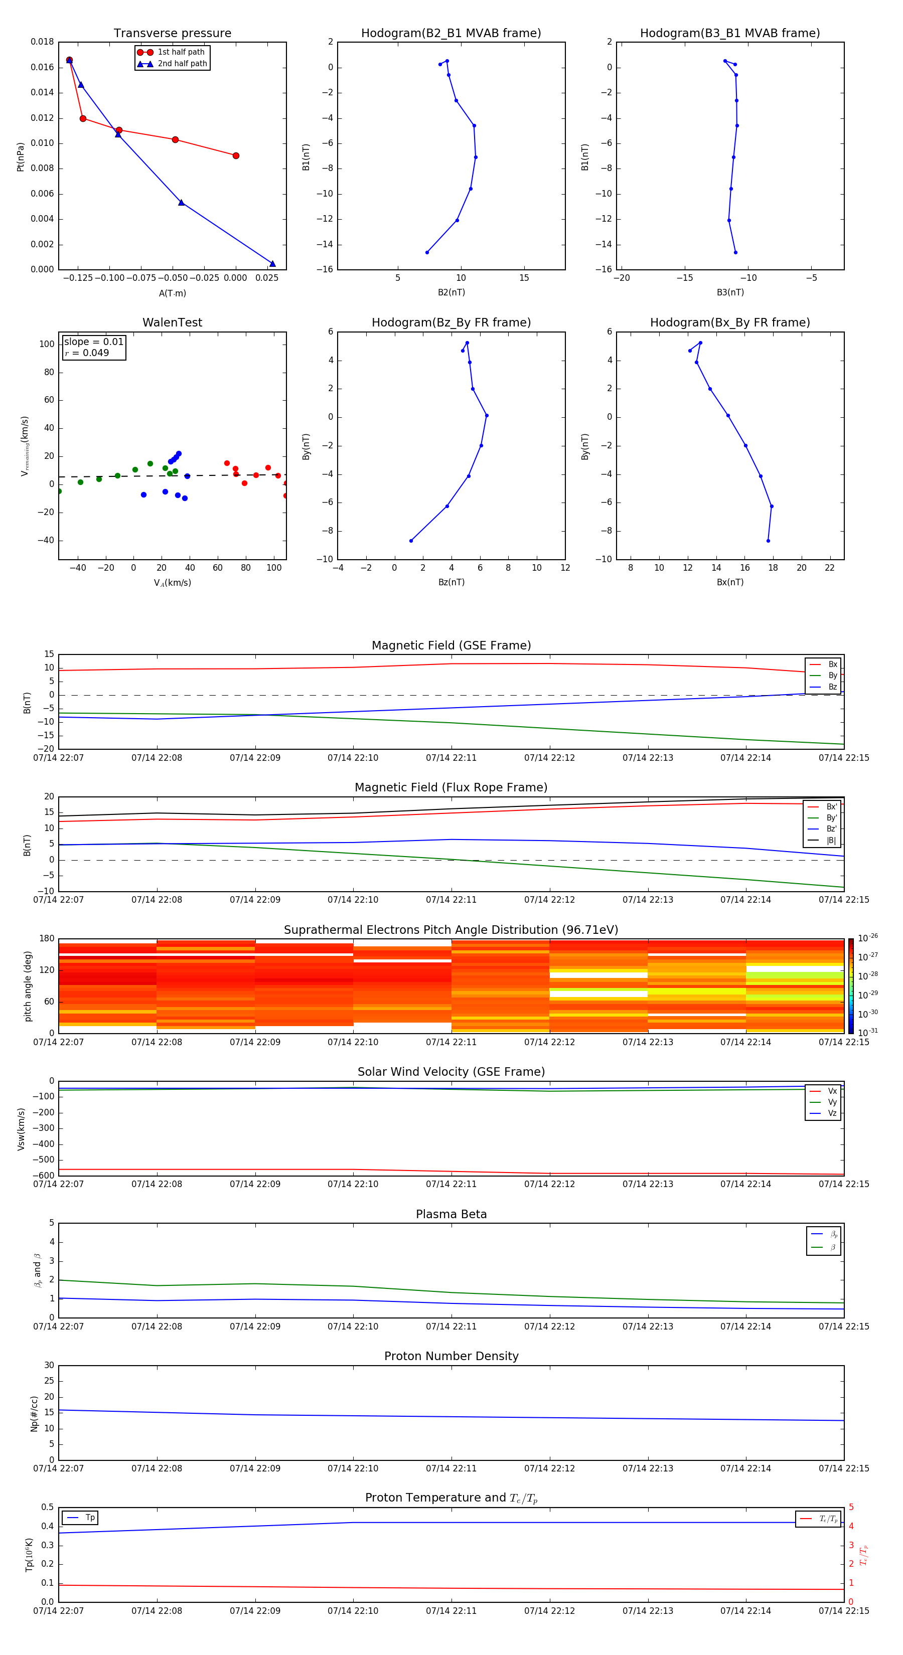
Task: Click 'βp' in Plasma Beta legend
Action: pos(834,1234)
